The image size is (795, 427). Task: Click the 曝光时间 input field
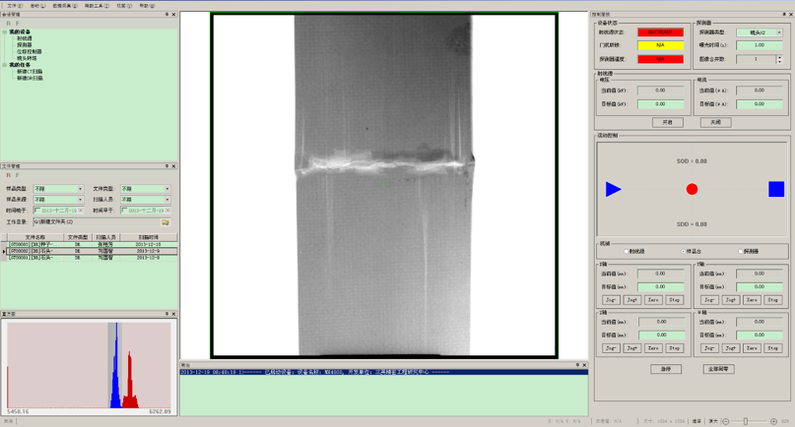759,45
